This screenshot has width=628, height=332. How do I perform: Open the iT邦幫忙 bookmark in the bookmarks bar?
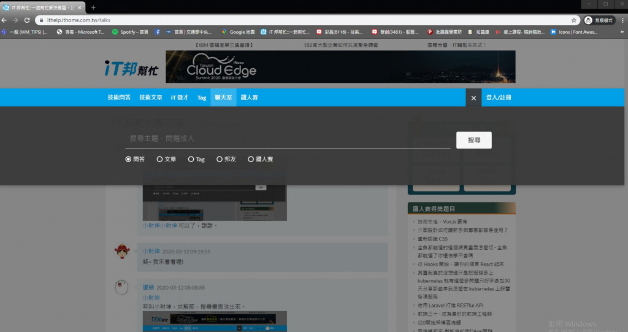[285, 32]
